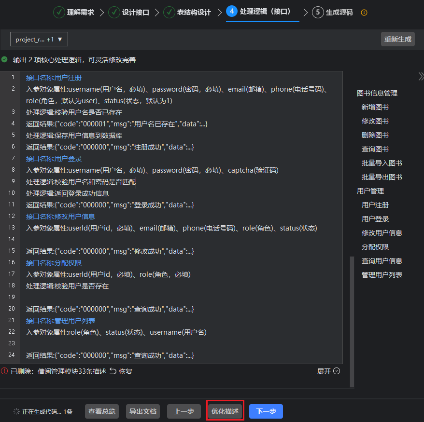
Task: Expand deleted descriptions with 展开
Action: pos(328,371)
